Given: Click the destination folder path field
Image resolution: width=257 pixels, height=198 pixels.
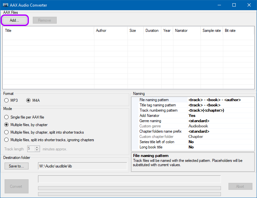Looking at the screenshot, I should pos(82,166).
